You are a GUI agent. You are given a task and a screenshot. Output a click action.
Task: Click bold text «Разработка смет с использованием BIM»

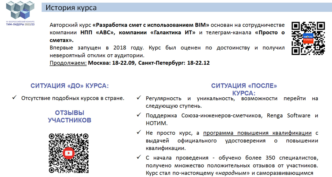pos(151,25)
